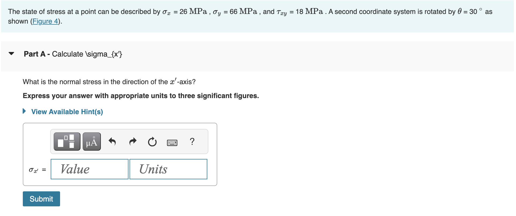Click inside the Value input field
This screenshot has width=516, height=216.
pyautogui.click(x=89, y=169)
